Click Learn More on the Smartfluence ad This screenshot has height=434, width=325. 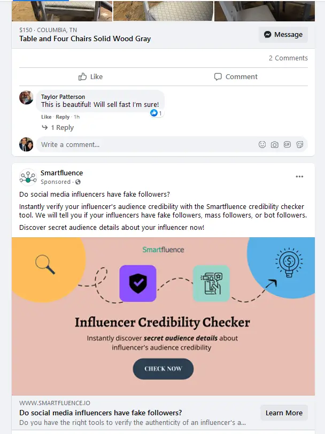point(284,413)
